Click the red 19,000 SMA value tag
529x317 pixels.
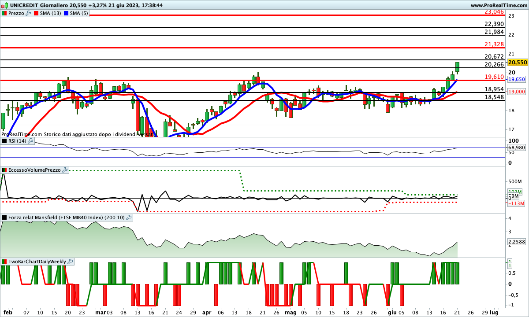(x=516, y=92)
